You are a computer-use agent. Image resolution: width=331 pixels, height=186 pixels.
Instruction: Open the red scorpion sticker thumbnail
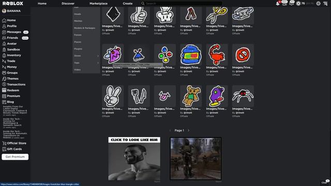217,55
